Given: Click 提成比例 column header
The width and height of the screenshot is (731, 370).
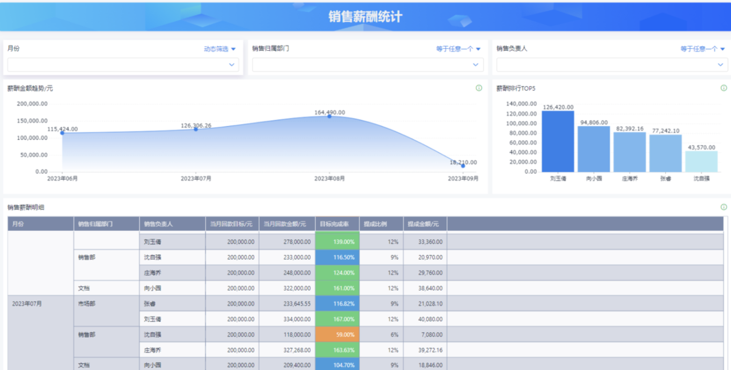Looking at the screenshot, I should pyautogui.click(x=381, y=224).
